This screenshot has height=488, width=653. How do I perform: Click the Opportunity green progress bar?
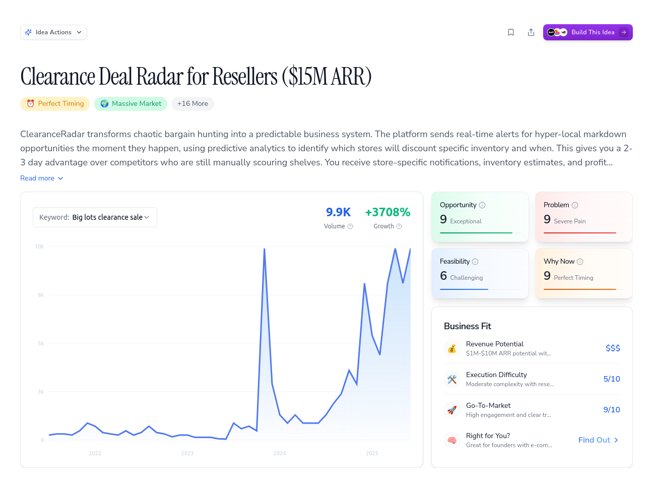point(476,233)
